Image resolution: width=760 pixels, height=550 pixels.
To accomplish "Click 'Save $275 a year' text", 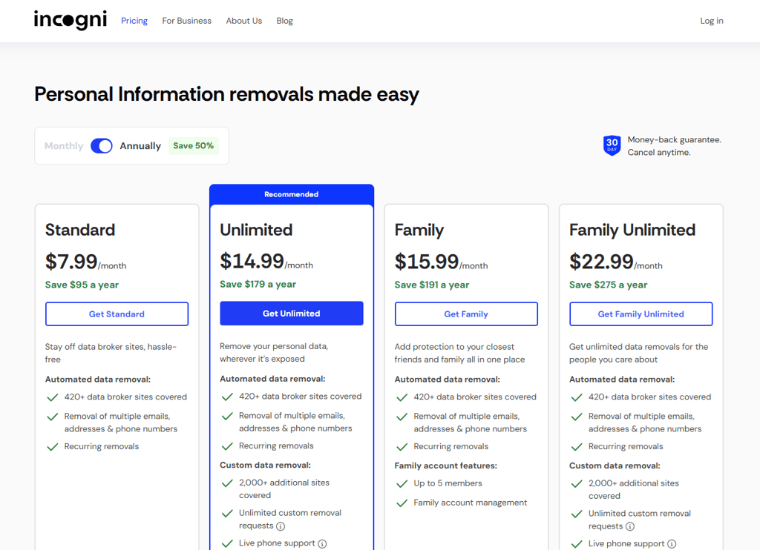I will 609,285.
